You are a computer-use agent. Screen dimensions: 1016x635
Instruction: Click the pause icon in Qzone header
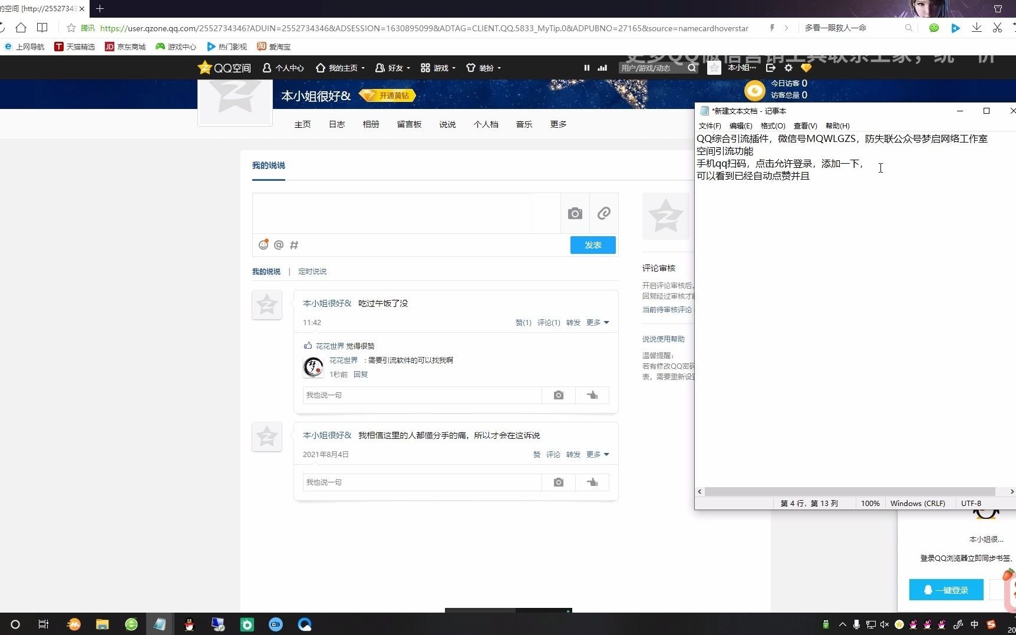click(x=586, y=68)
